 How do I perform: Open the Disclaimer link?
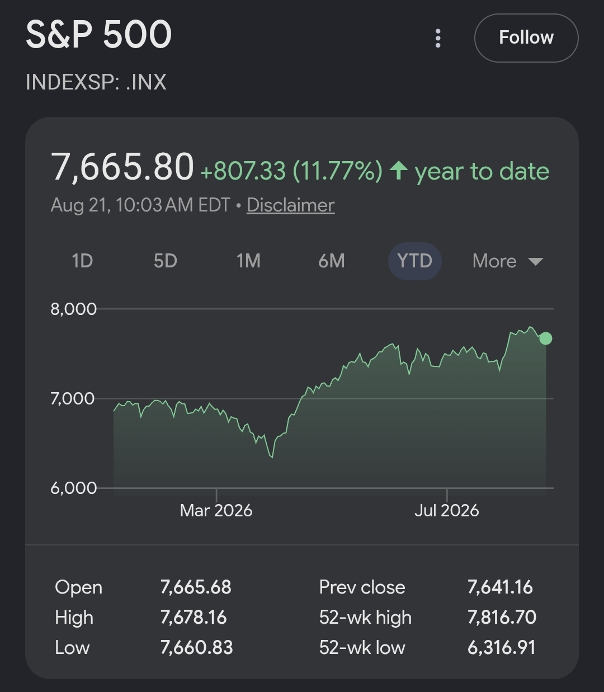point(290,205)
